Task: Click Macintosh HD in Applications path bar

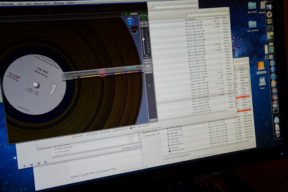Action: (x=171, y=158)
